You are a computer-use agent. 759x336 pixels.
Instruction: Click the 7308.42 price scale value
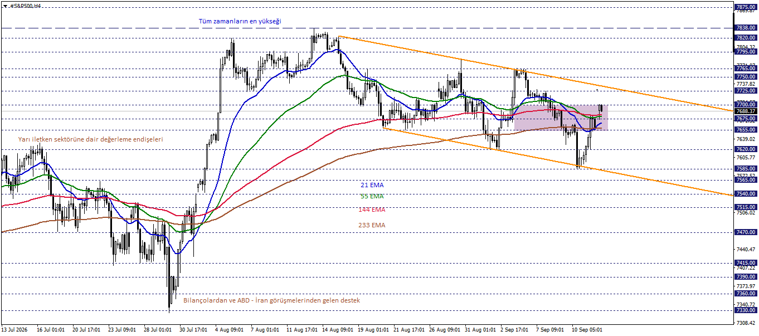tap(746, 323)
